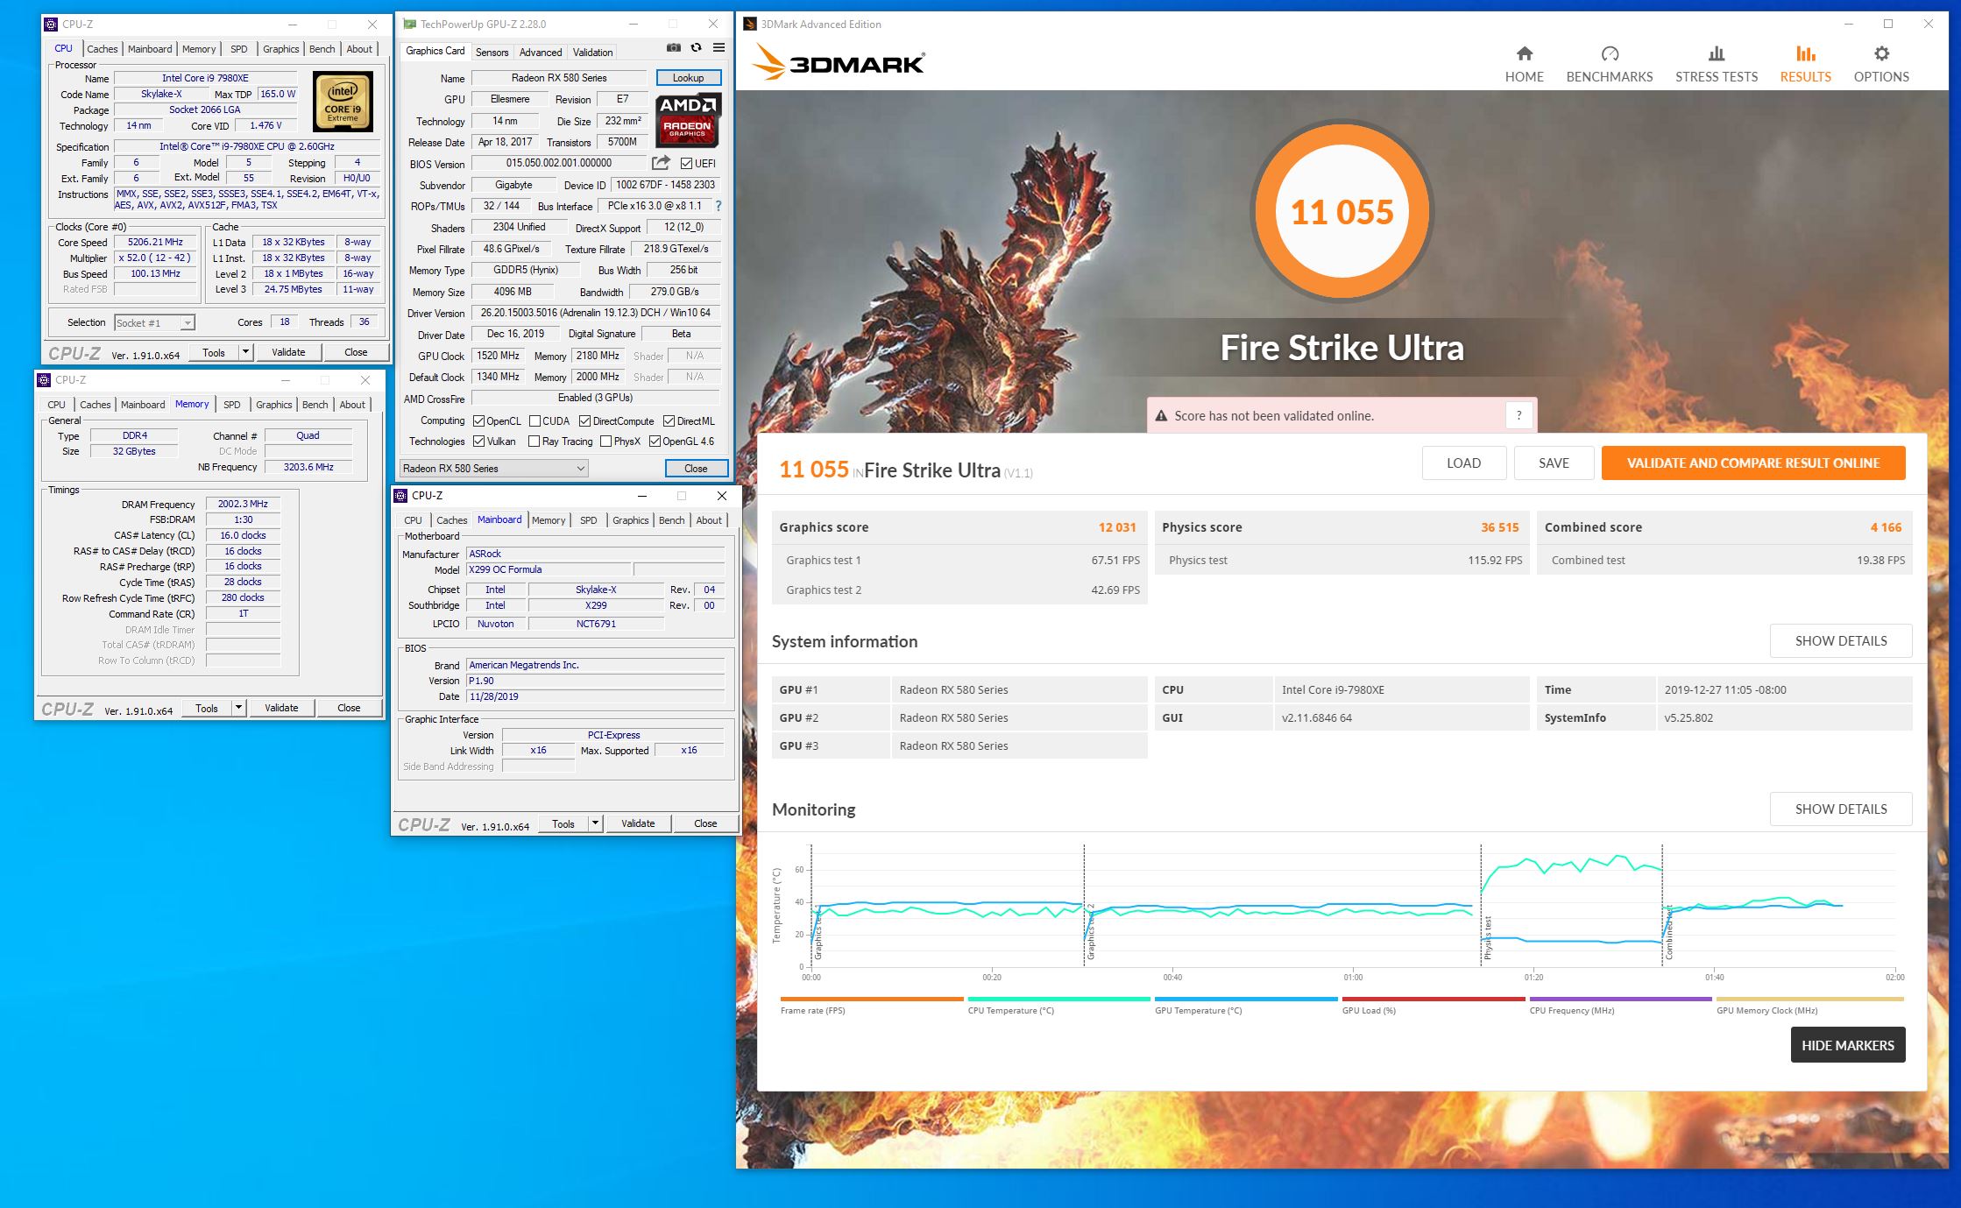This screenshot has height=1208, width=1961.
Task: Click Tools button in CPU-Z CPU window
Action: [x=214, y=352]
